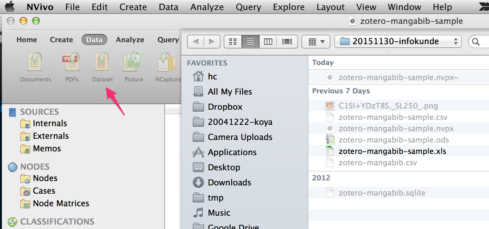
Task: Open the 20151130-infokunde folder popup
Action: [x=398, y=41]
